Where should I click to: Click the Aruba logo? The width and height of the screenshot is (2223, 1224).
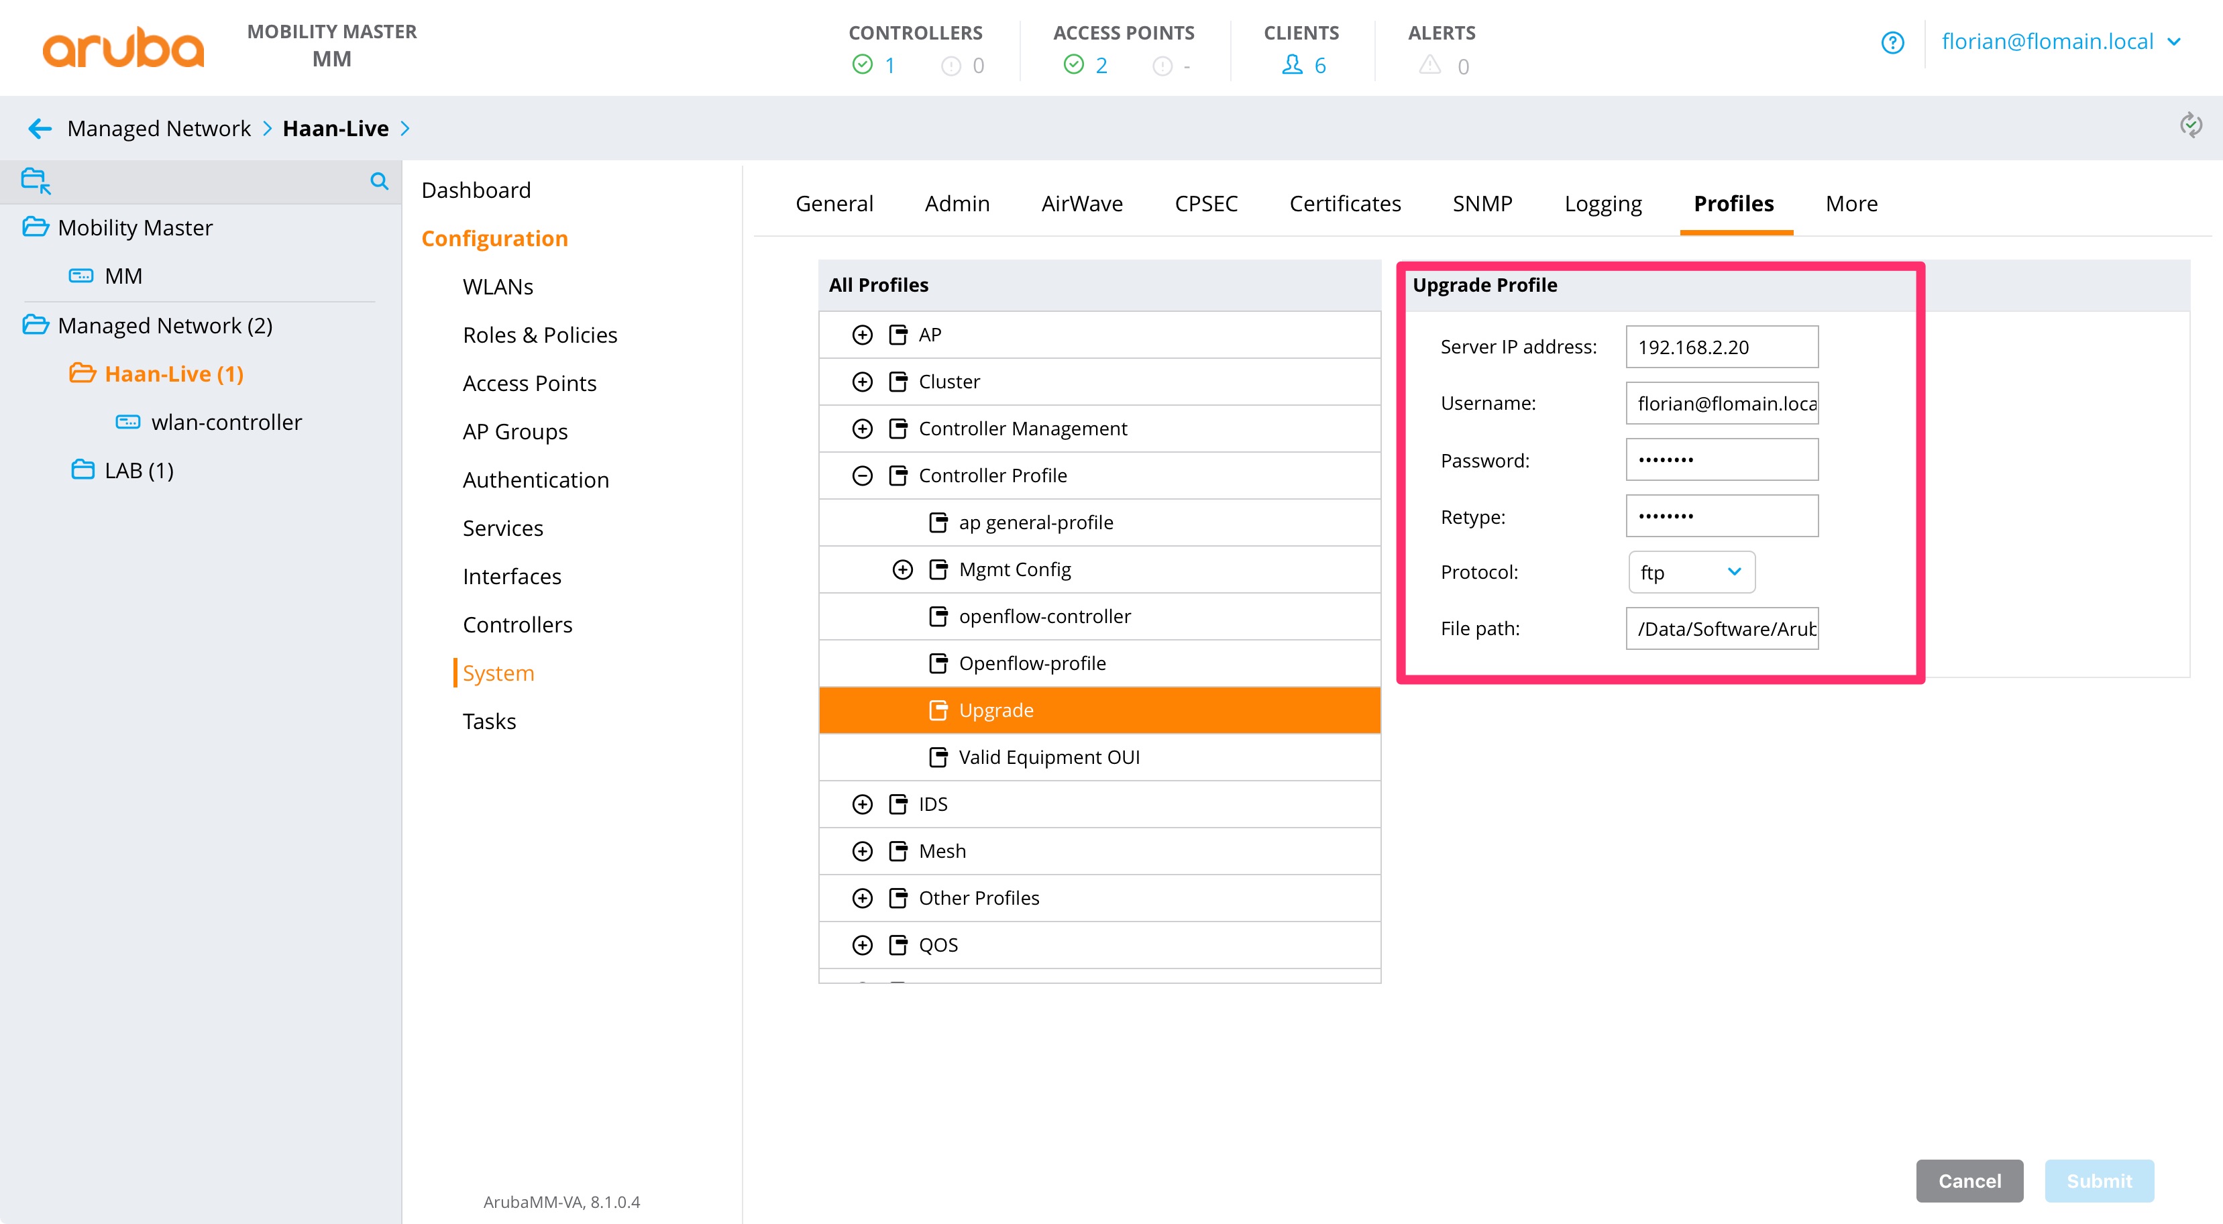coord(123,46)
